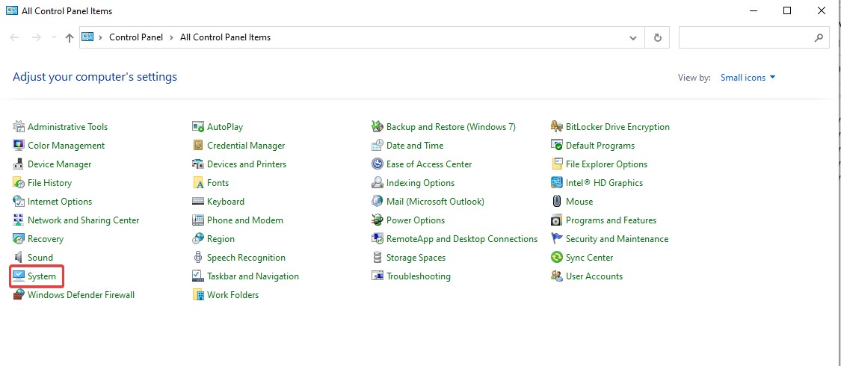Click the BitLocker Drive Encryption icon

point(557,127)
